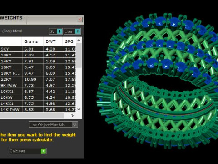Click the 6.75 grams value
Viewport: 218px width, 164px height.
tap(29, 97)
